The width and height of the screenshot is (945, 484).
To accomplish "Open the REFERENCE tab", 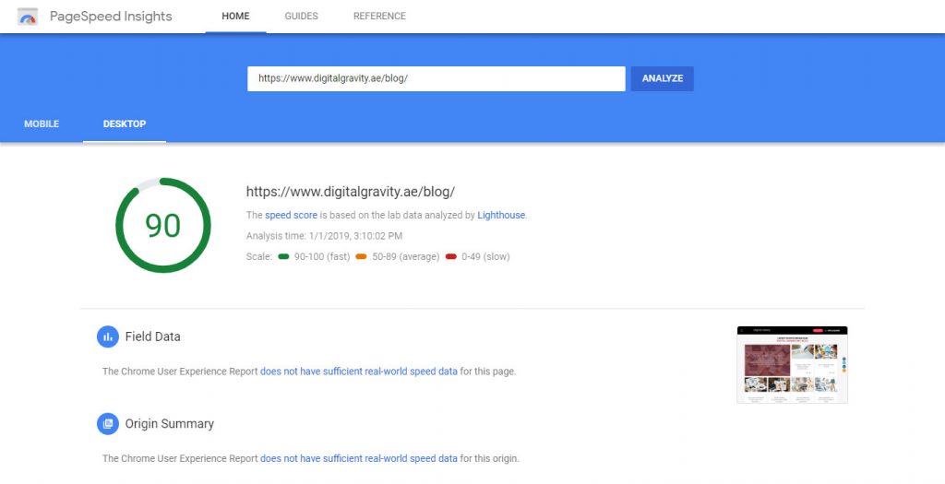I will [379, 17].
